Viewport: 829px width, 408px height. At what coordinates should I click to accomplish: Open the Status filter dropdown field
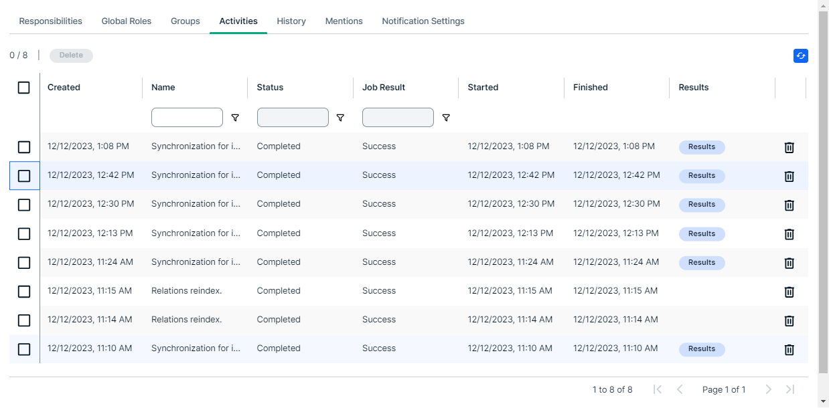click(293, 118)
